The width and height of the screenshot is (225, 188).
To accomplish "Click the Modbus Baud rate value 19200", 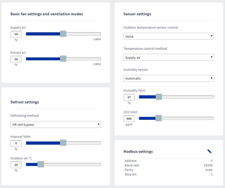I will pos(208,165).
